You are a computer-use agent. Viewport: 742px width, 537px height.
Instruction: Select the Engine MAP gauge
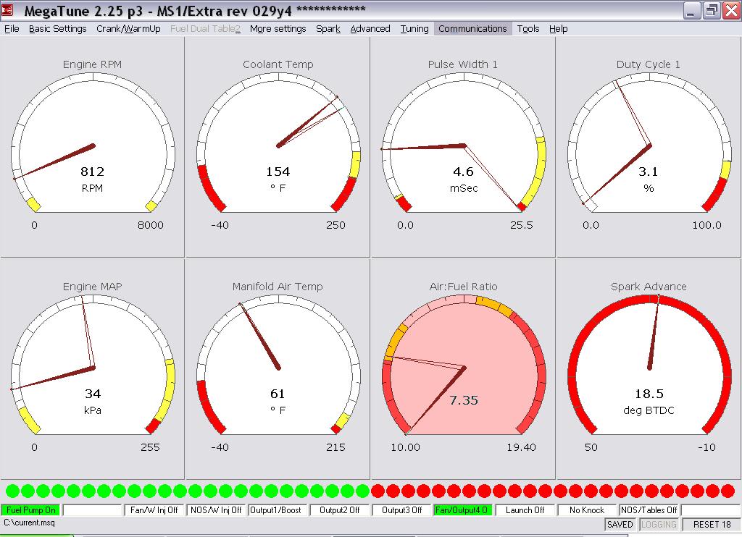pos(92,369)
